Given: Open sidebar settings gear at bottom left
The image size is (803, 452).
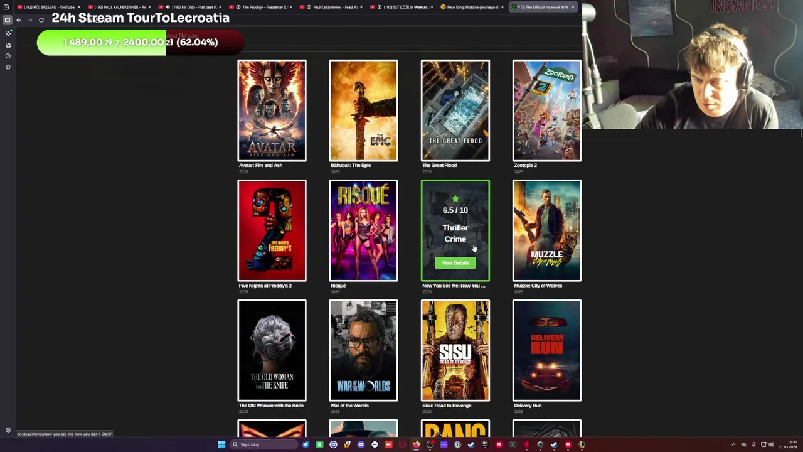Looking at the screenshot, I should tap(8, 430).
